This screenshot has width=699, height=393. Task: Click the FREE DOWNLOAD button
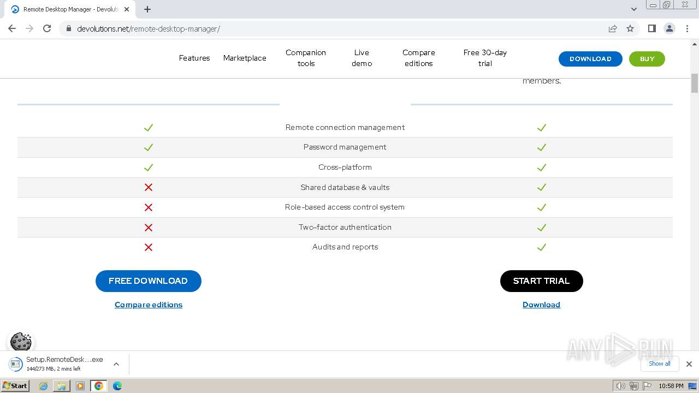pos(149,281)
